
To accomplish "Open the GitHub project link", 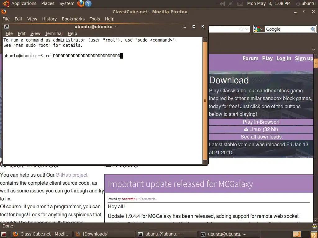I will click(71, 175).
